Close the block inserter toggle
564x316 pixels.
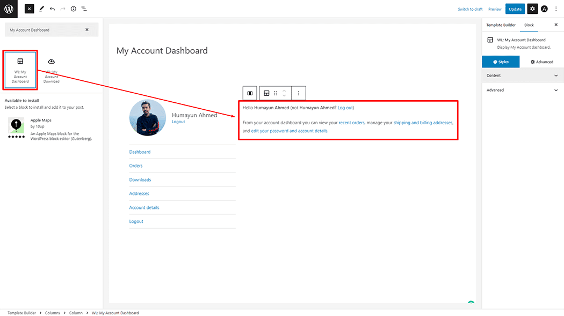pos(29,9)
